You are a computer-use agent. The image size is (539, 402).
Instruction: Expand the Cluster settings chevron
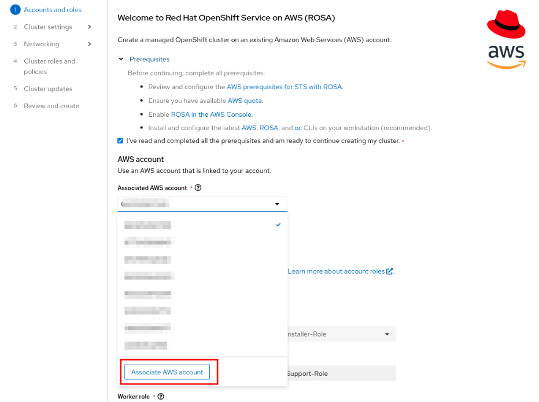coord(90,27)
